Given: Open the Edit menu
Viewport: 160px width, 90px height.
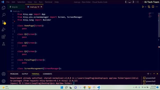Looking at the screenshot, I should pos(13,2).
